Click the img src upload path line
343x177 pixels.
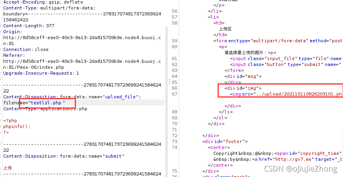tap(286, 94)
